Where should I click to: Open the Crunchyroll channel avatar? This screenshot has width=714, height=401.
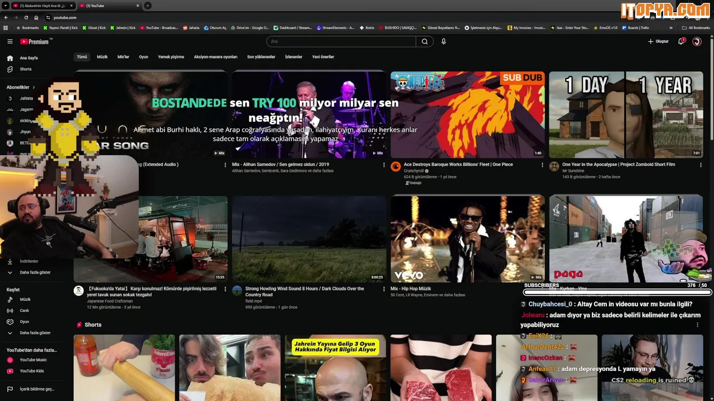[395, 166]
